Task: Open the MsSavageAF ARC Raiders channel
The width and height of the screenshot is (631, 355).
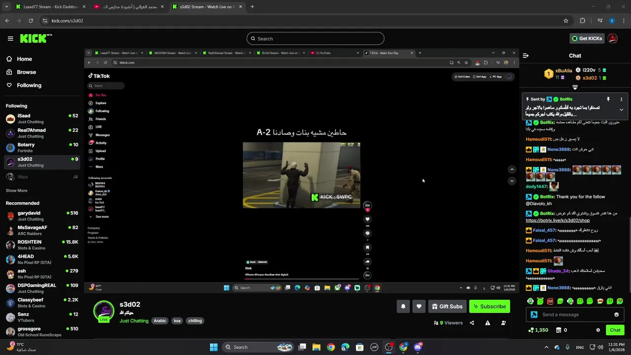Action: [42, 230]
